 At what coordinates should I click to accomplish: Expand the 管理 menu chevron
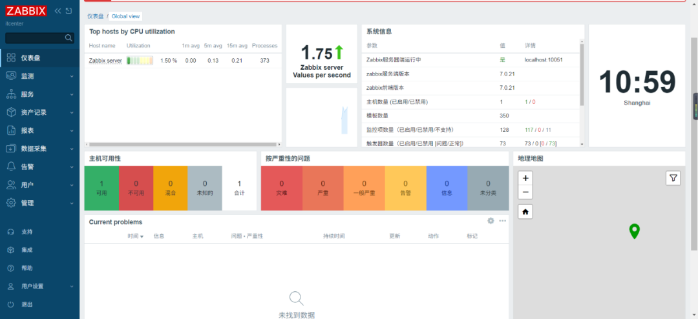72,203
